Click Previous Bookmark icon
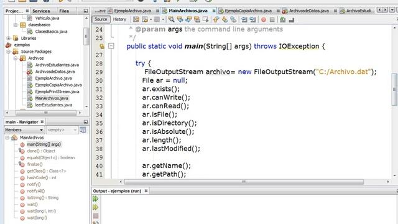 pyautogui.click(x=216, y=19)
